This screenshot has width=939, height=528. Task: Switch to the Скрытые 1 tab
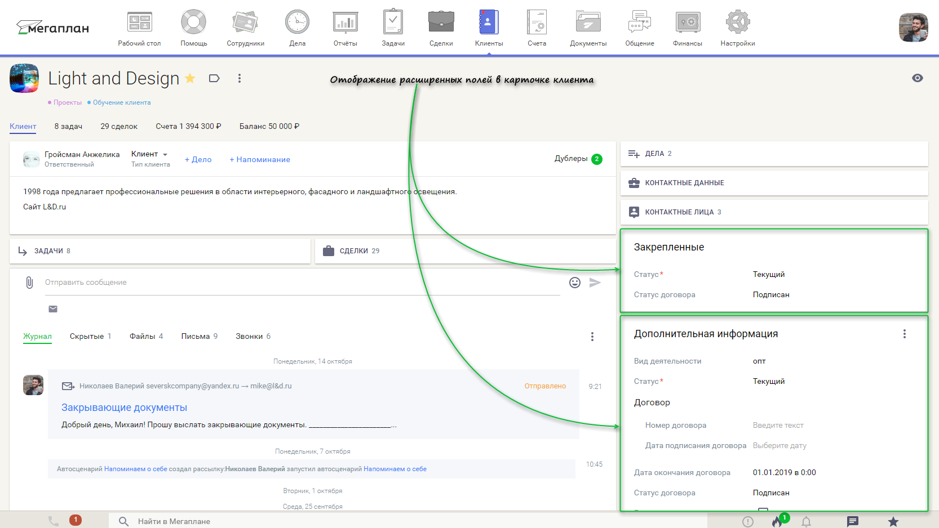[x=90, y=337]
